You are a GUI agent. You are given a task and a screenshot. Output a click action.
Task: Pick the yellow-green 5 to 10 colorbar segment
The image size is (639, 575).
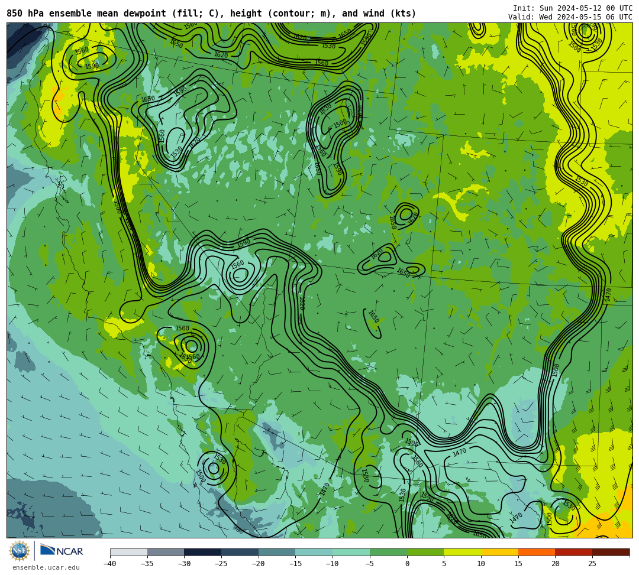pos(463,552)
